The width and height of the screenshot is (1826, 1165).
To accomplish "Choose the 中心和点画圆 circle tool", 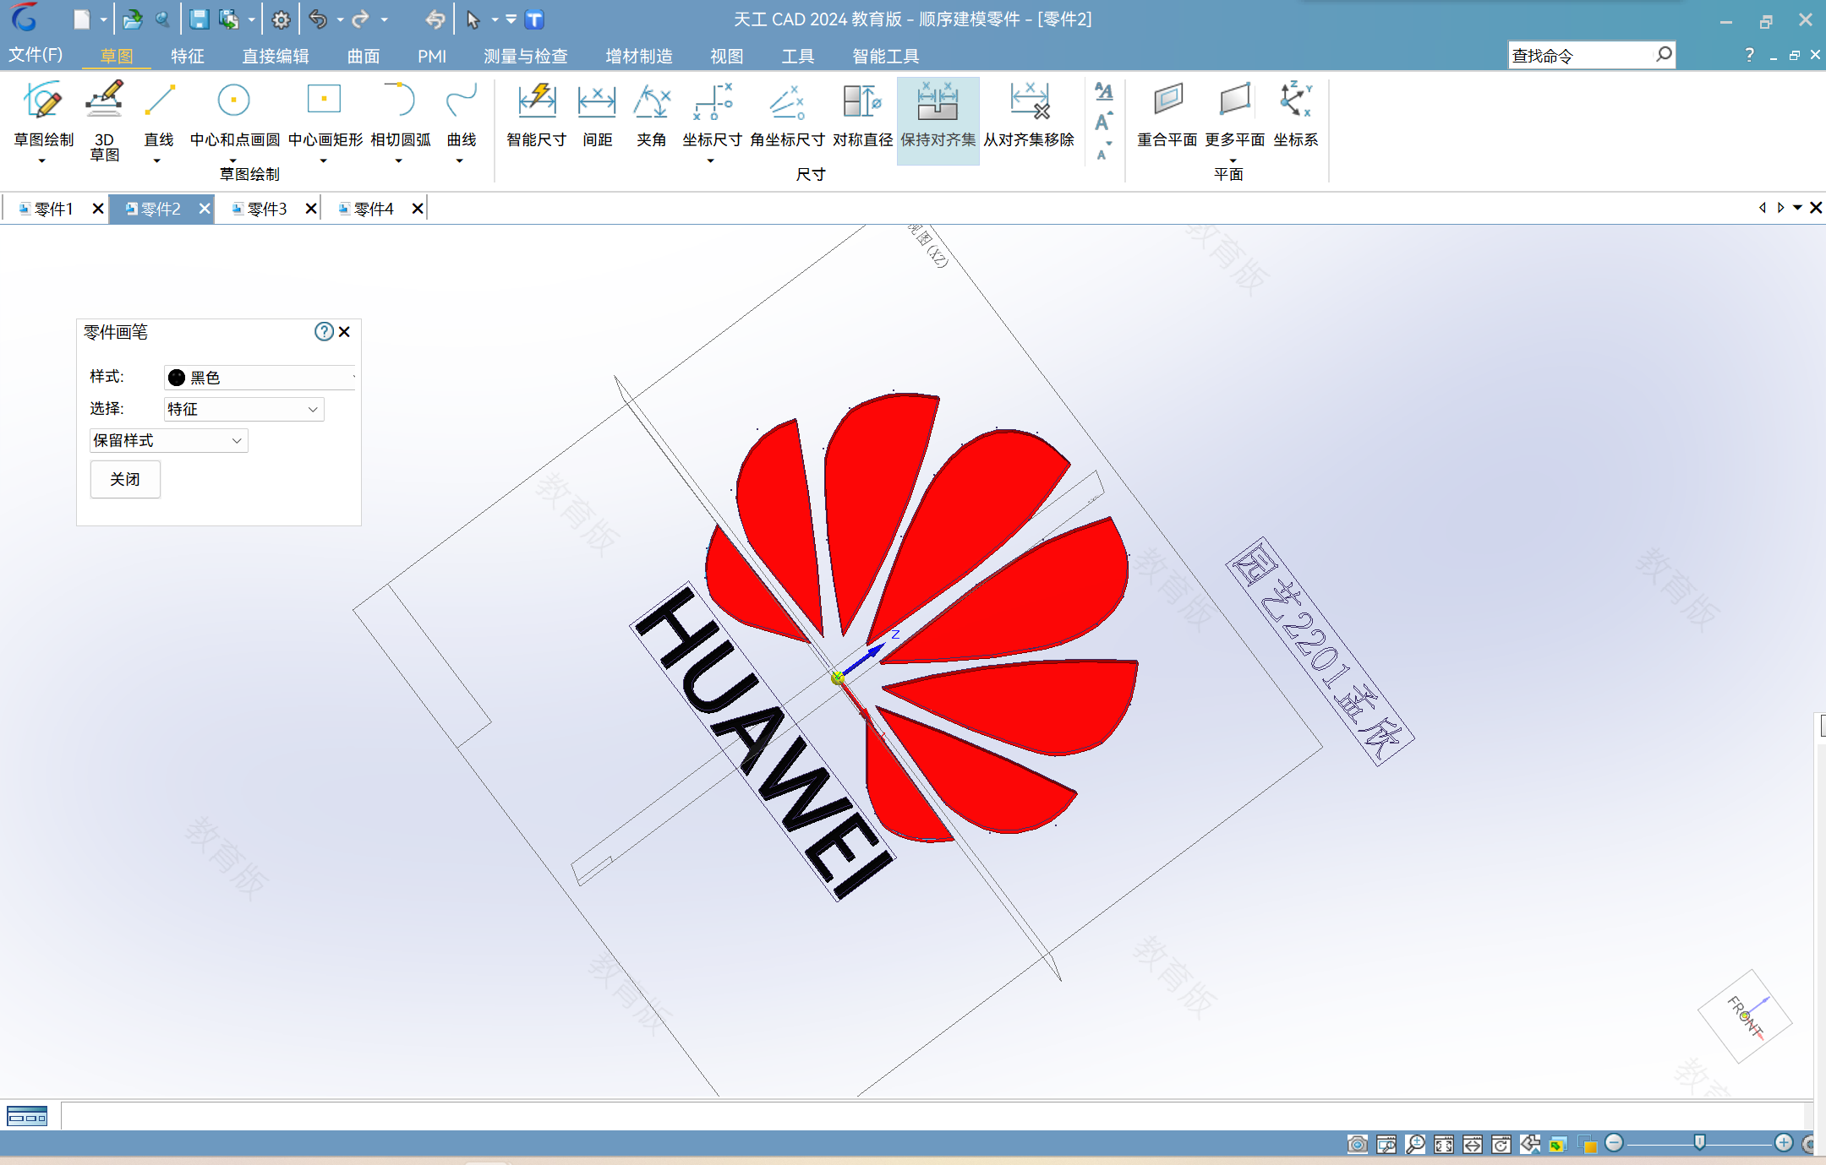I will pyautogui.click(x=234, y=114).
